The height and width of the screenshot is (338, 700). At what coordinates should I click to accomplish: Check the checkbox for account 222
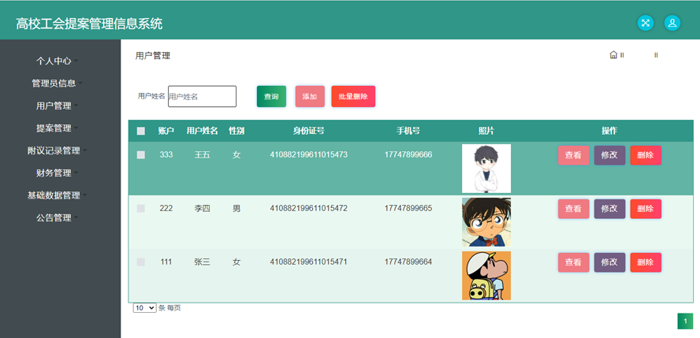(140, 208)
